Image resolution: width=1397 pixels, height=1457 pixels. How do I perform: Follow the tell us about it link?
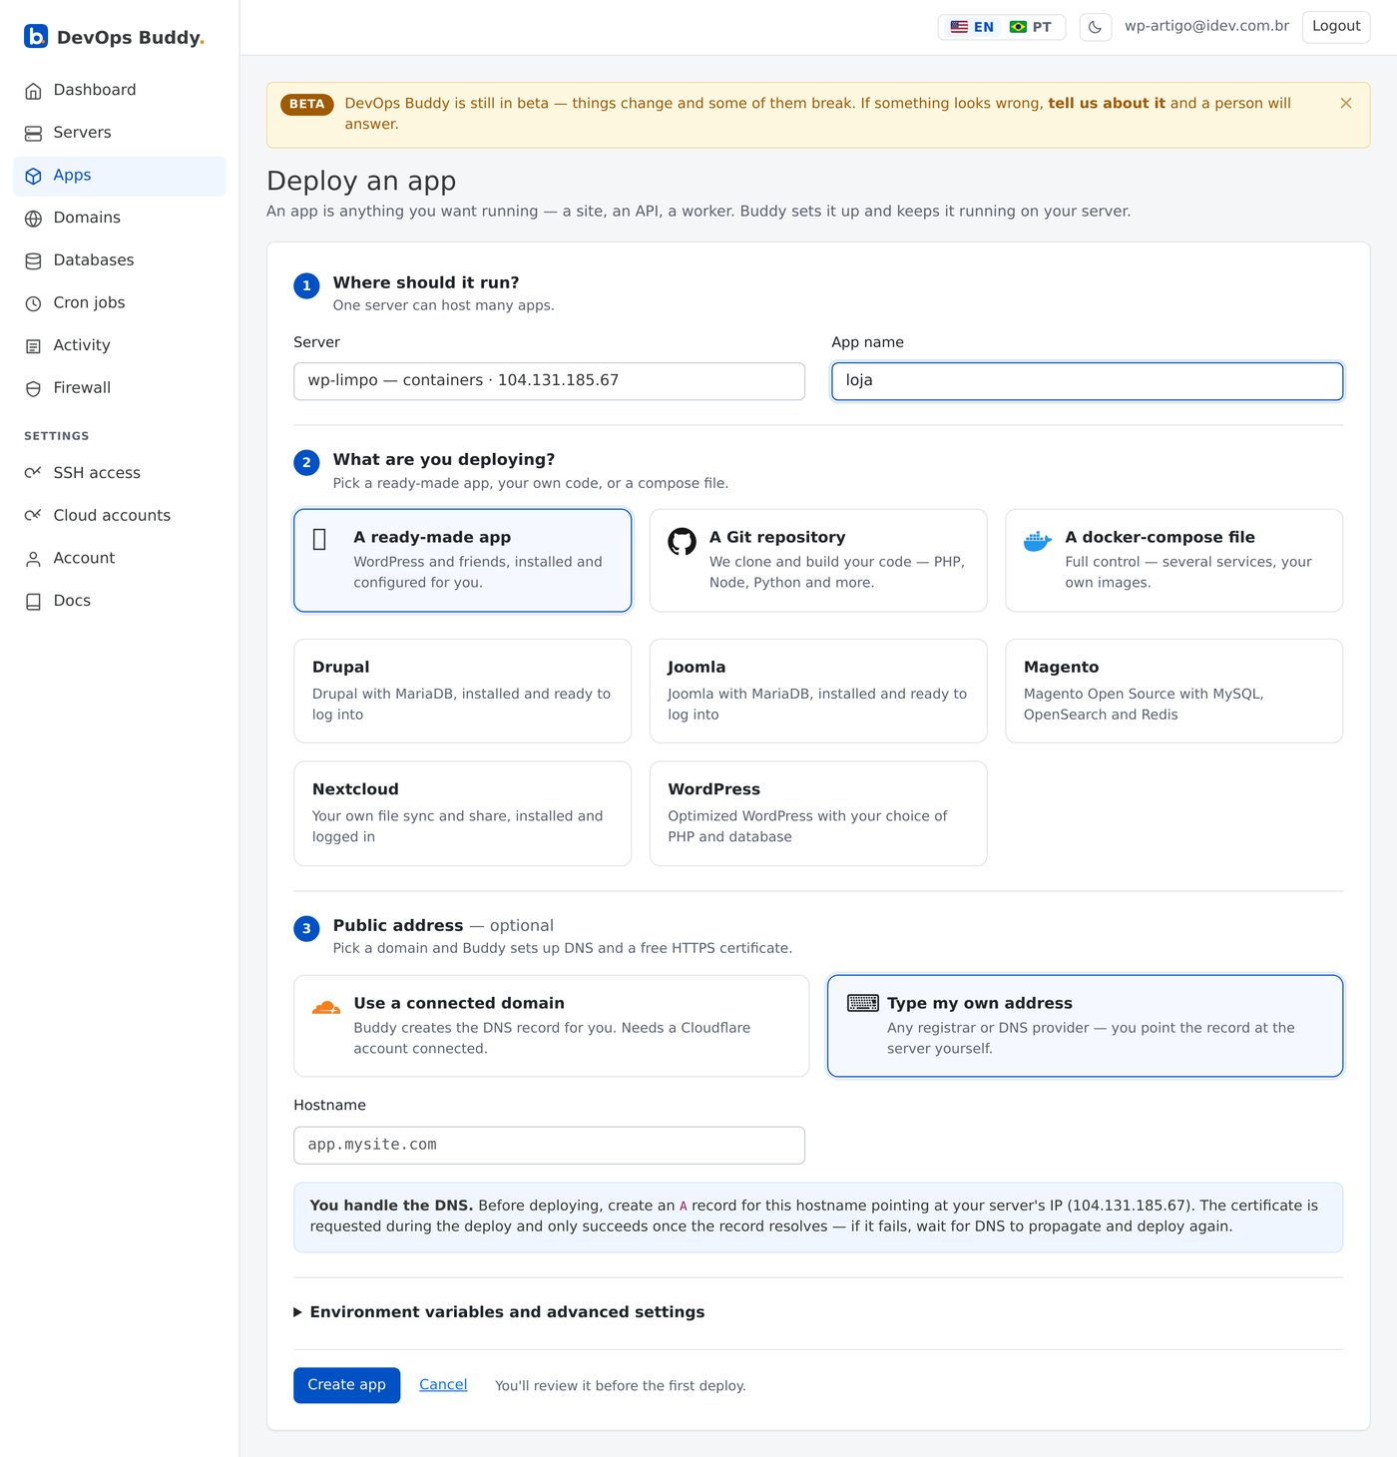pos(1107,103)
